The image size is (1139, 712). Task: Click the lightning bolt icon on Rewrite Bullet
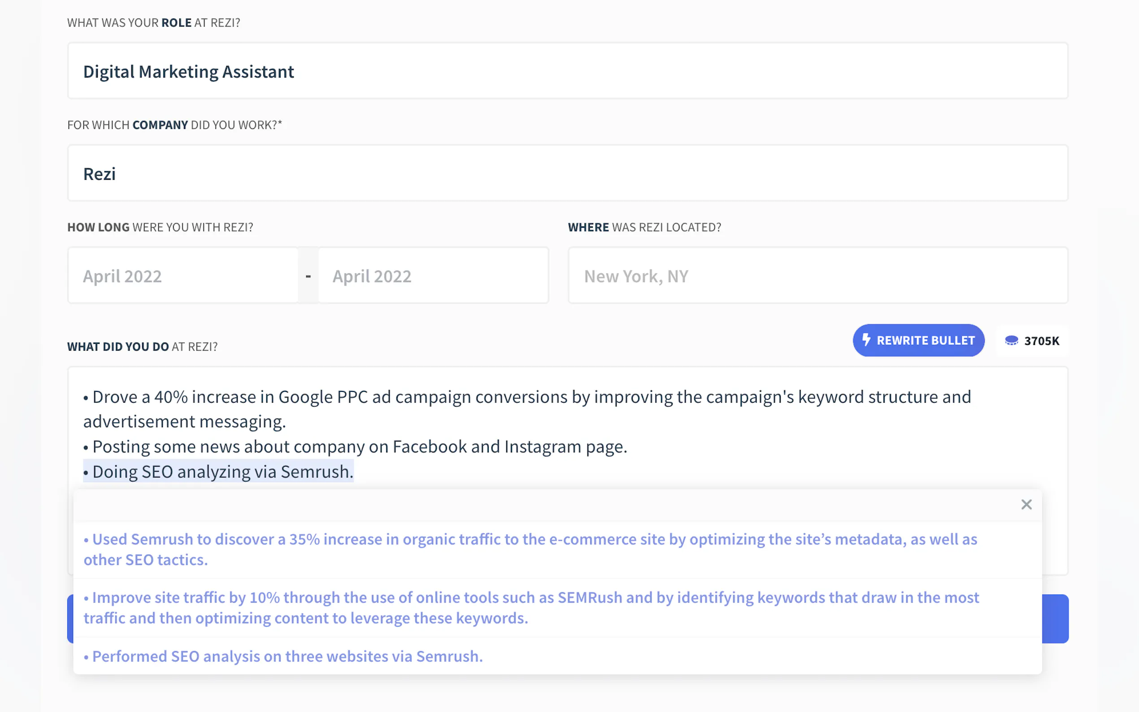tap(866, 339)
